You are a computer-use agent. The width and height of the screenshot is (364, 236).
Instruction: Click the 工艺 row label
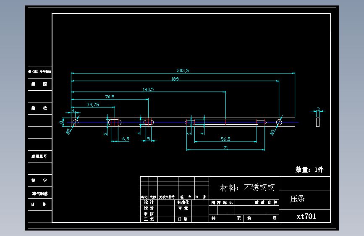click(x=149, y=219)
